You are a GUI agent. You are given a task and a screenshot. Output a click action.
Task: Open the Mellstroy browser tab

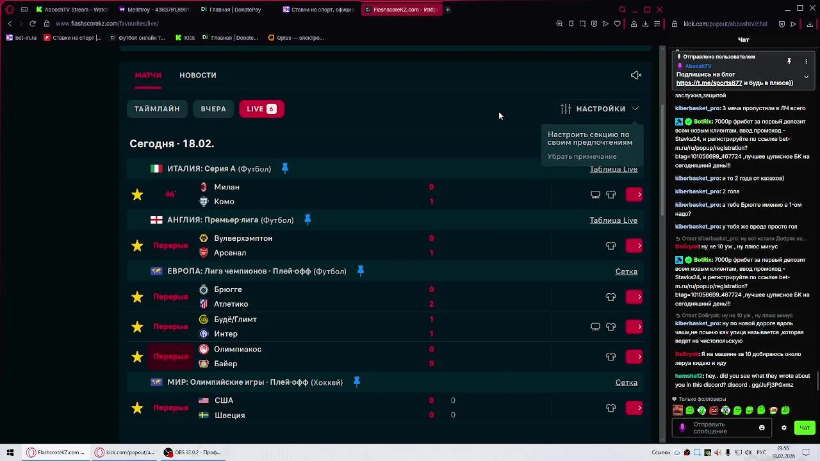154,10
